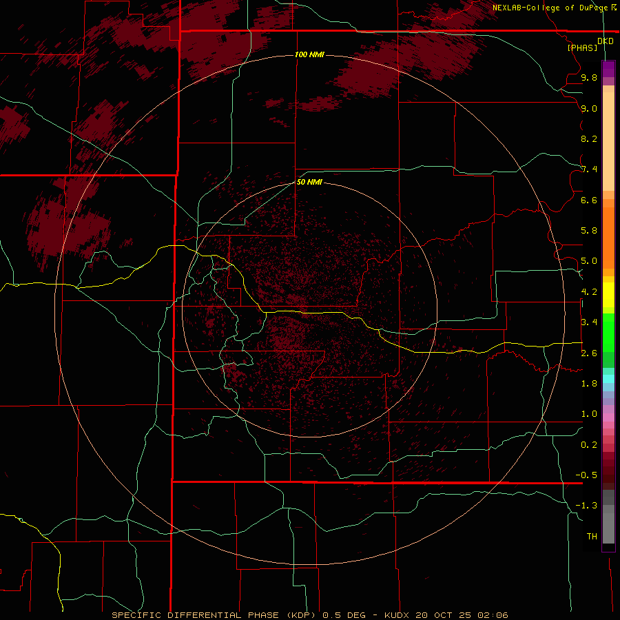This screenshot has width=620, height=620.
Task: Click the 6.6 color scale value
Action: (x=589, y=200)
